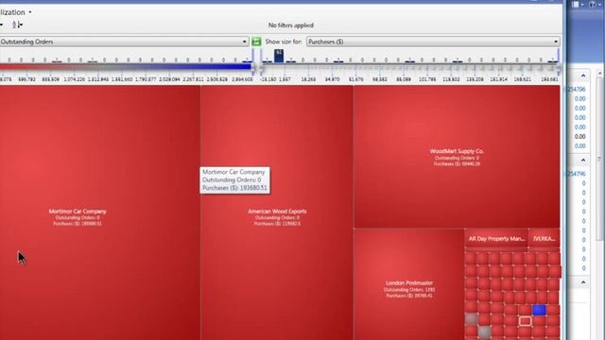The height and width of the screenshot is (340, 605).
Task: Select the American Wood Exports tile
Action: 277,212
